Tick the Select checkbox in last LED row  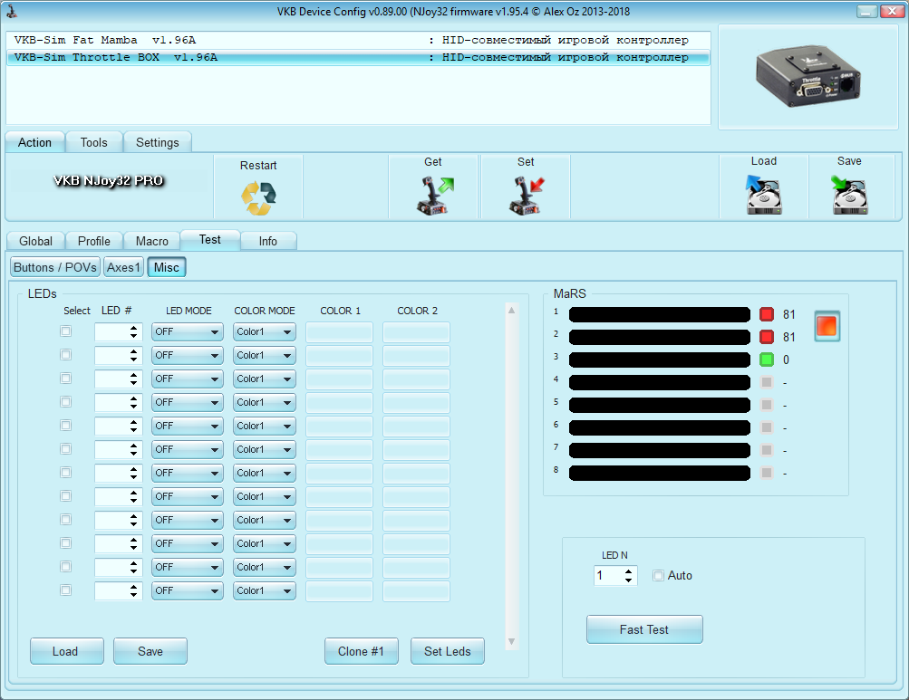[65, 590]
